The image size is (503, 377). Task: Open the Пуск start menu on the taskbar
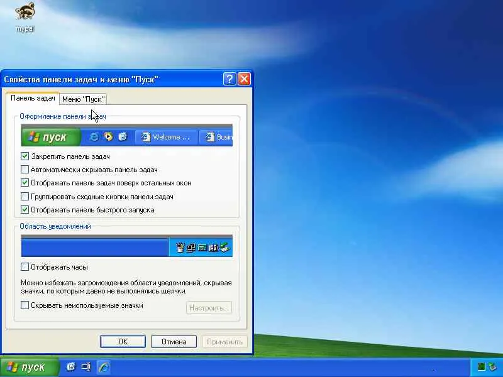point(30,367)
